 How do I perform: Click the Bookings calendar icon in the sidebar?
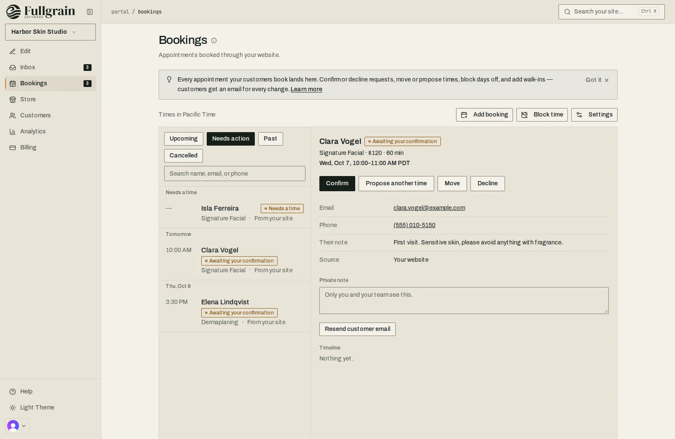point(13,84)
